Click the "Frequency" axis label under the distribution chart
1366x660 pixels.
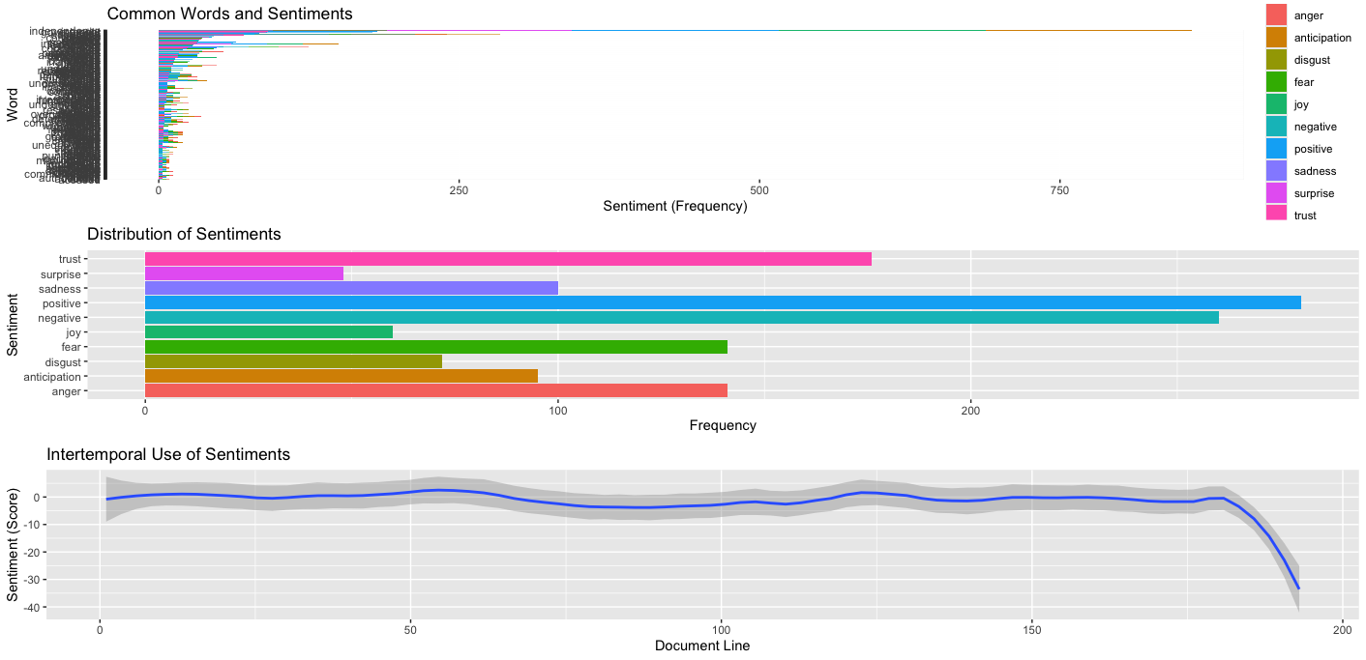point(723,425)
